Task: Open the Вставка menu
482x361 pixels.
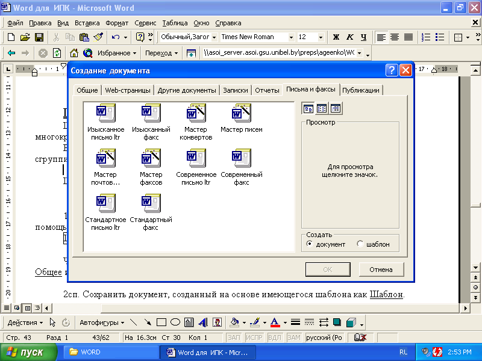Action: pyautogui.click(x=87, y=23)
